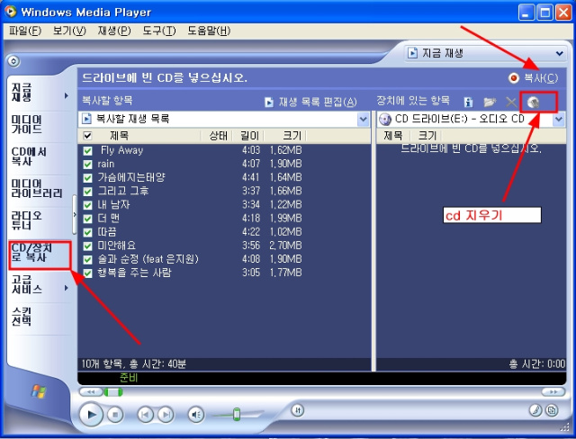Click the erase CD icon
Viewport: 576px width, 439px height.
pyautogui.click(x=534, y=103)
